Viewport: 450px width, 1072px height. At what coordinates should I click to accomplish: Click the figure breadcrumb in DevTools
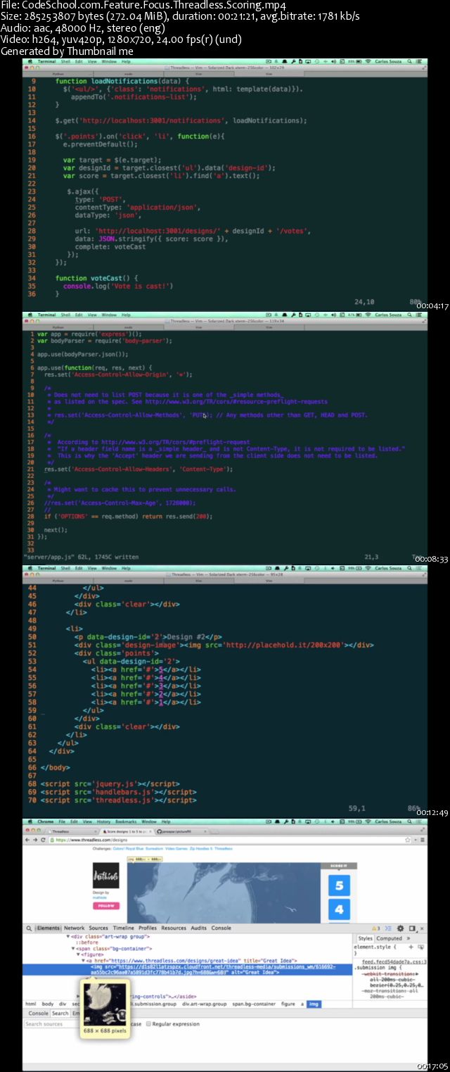(x=288, y=1003)
